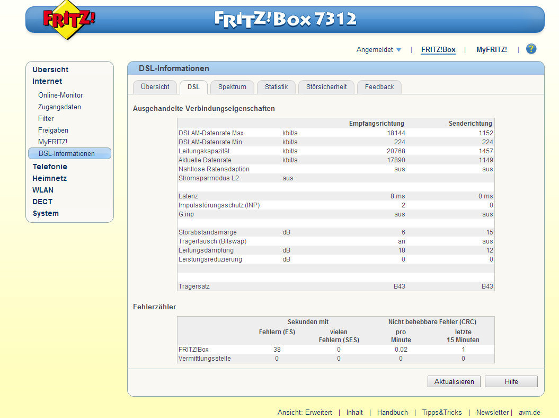Click the 20768 Leitungskapazität value
This screenshot has width=559, height=418.
pos(396,151)
